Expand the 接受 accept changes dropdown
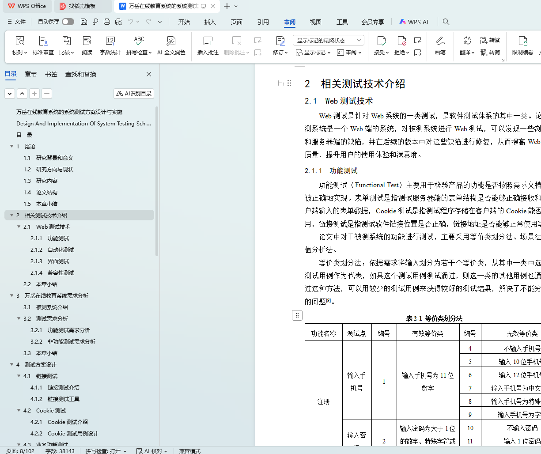Image resolution: width=541 pixels, height=454 pixels. tap(382, 53)
